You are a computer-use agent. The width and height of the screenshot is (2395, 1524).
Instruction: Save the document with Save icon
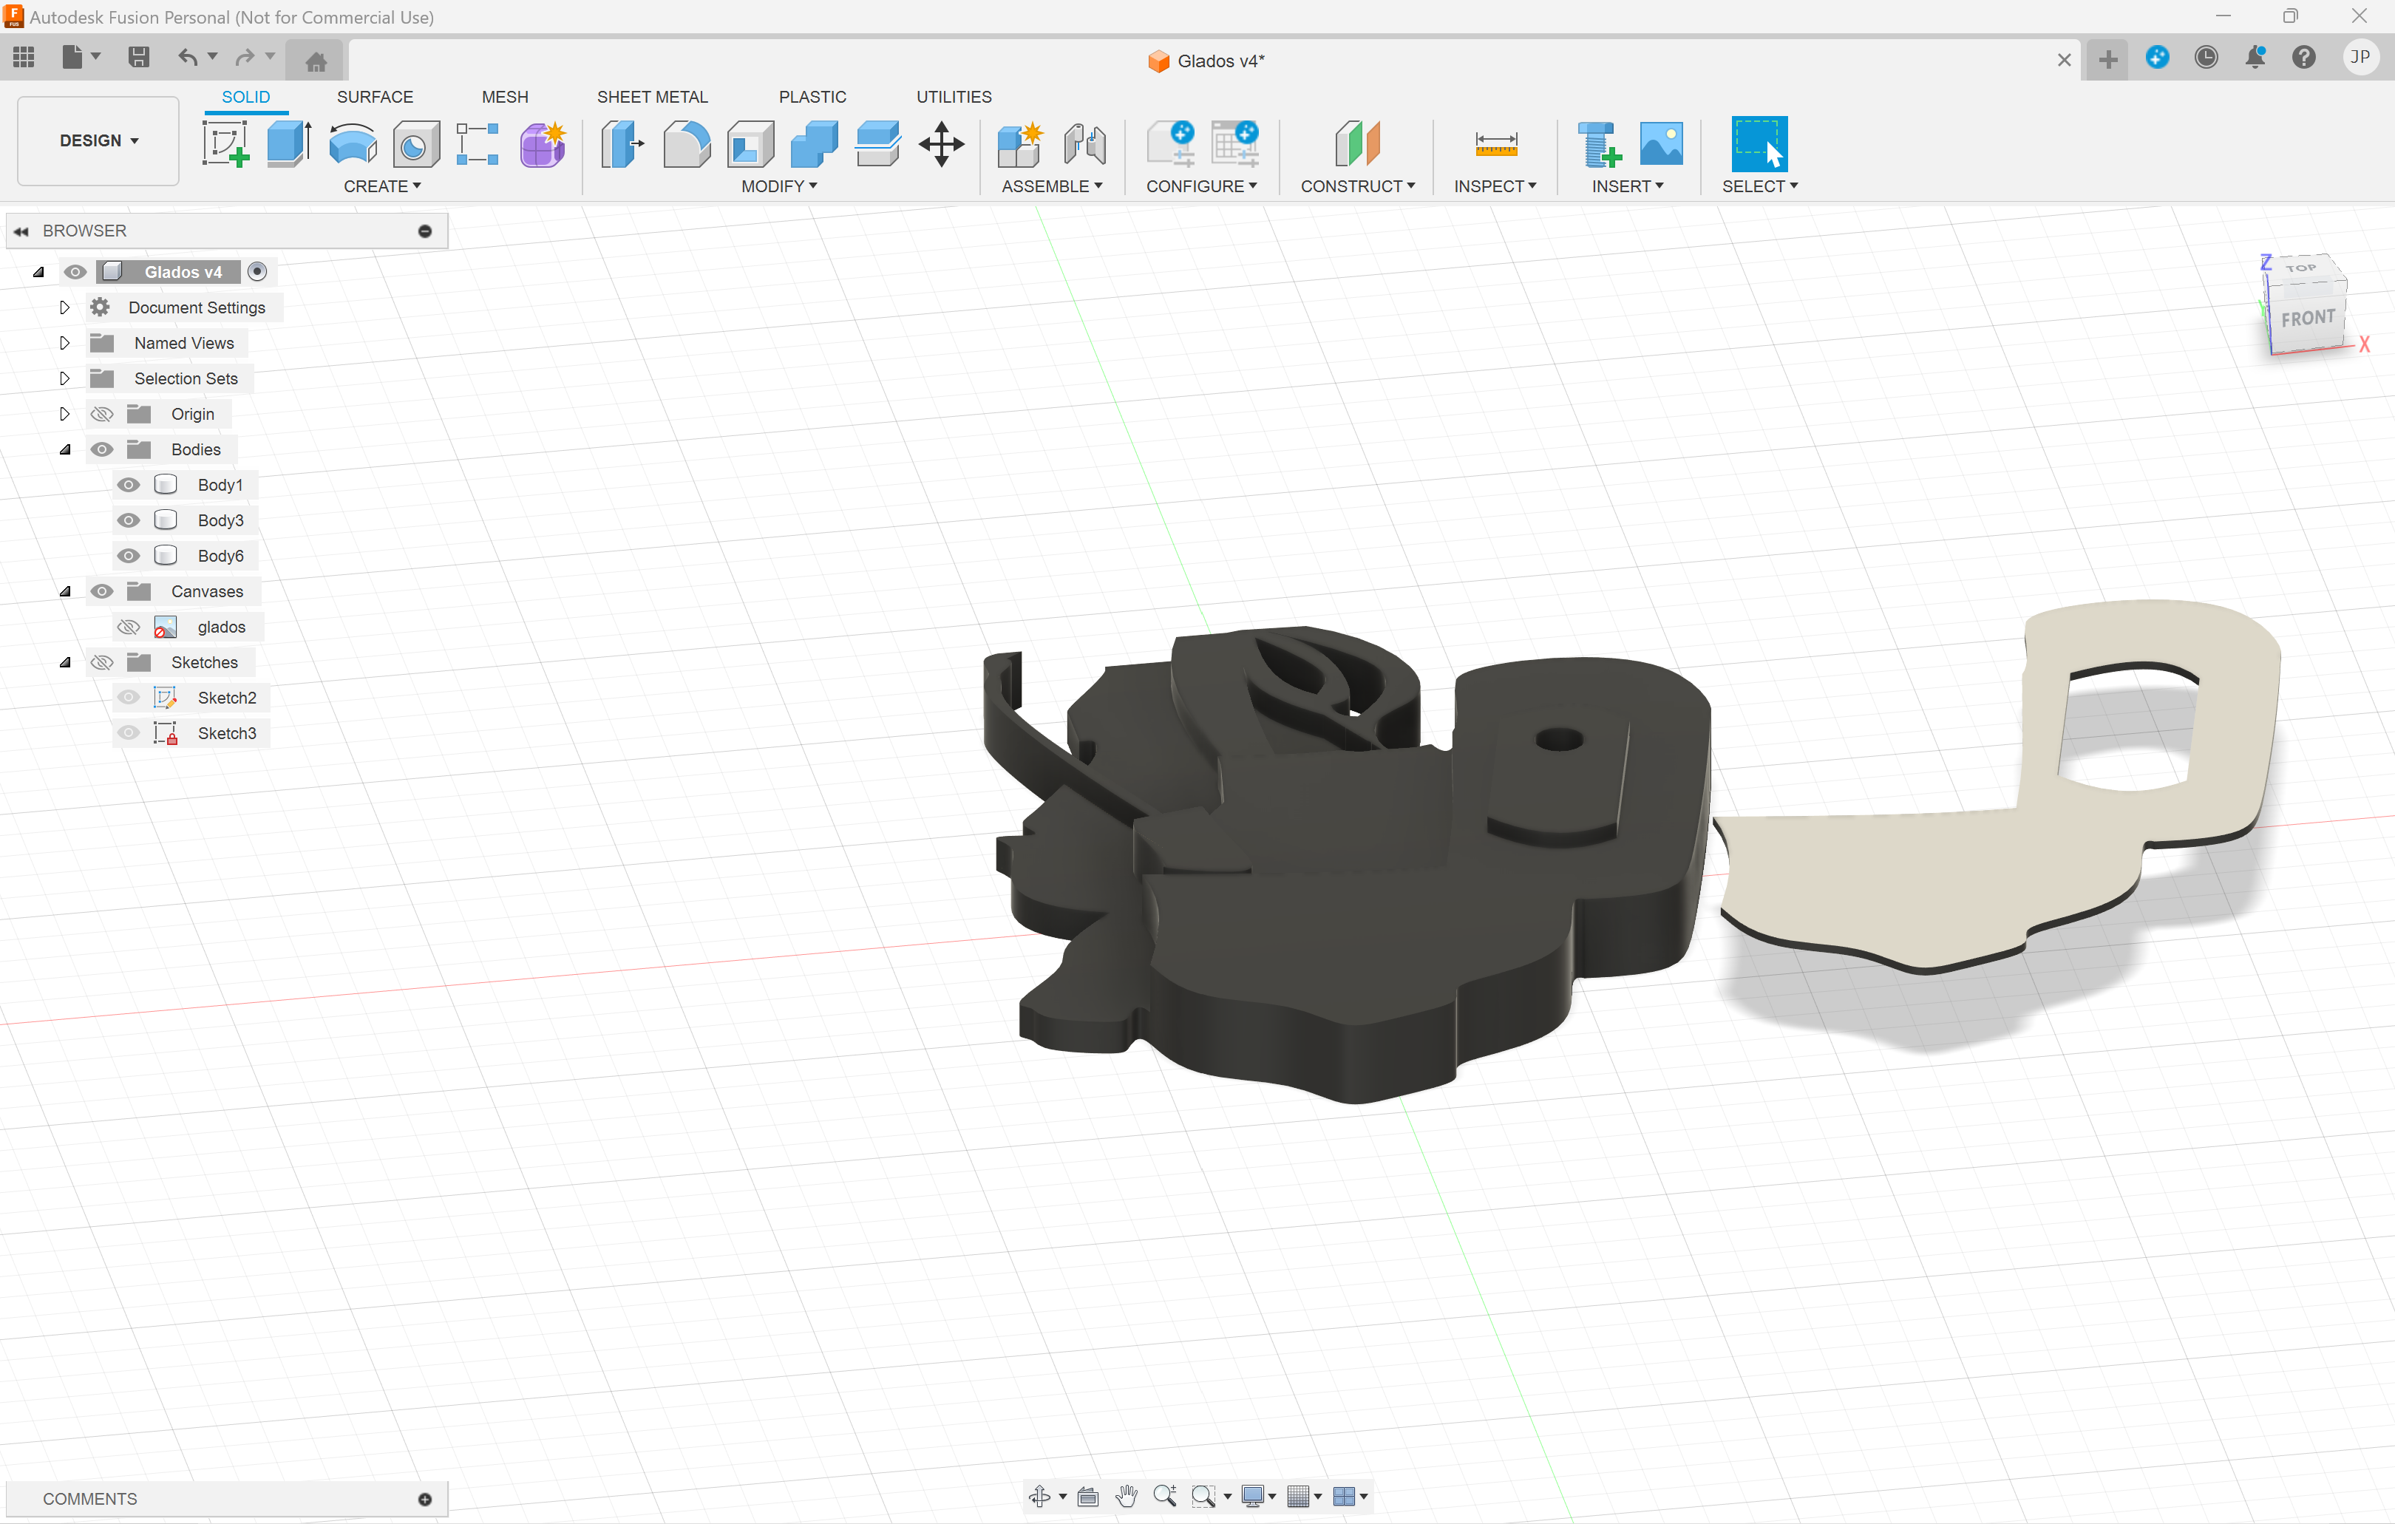coord(138,58)
